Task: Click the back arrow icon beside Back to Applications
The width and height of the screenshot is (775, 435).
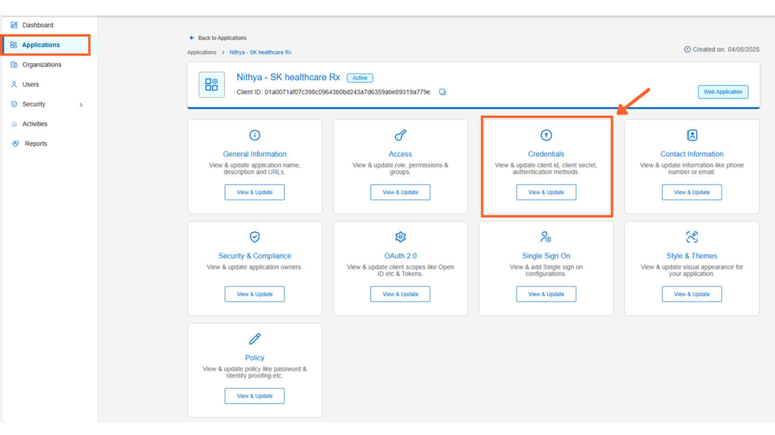Action: click(192, 38)
